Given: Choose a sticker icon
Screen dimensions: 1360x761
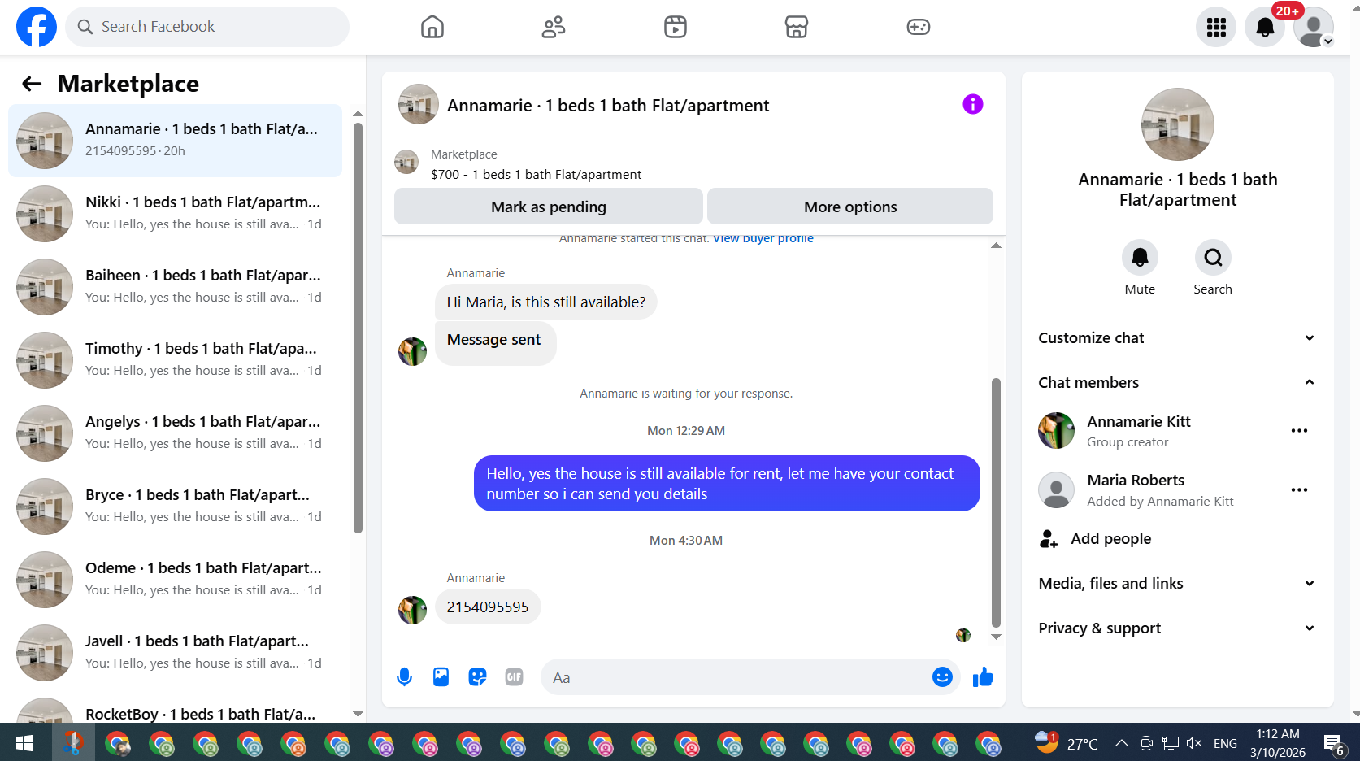Looking at the screenshot, I should point(477,676).
